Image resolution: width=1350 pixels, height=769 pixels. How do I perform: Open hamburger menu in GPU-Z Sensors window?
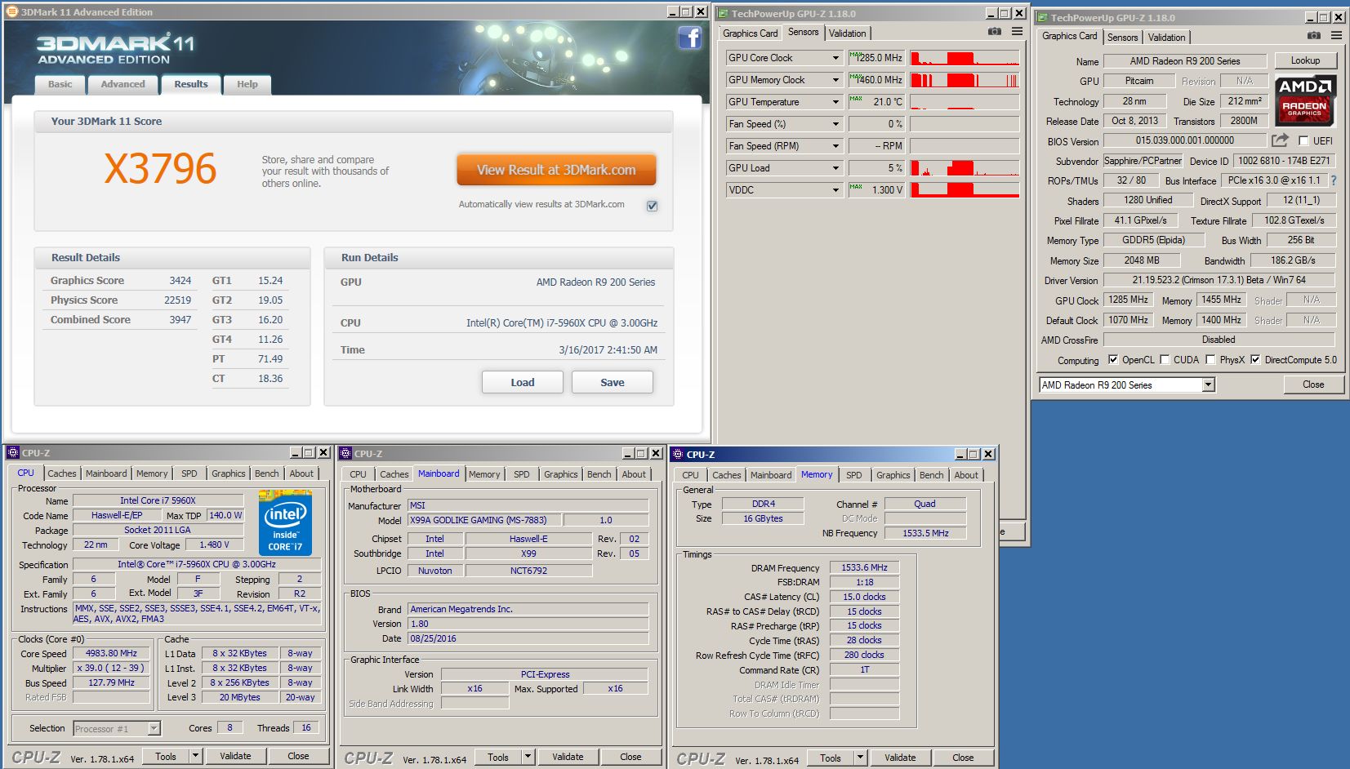pos(1017,32)
